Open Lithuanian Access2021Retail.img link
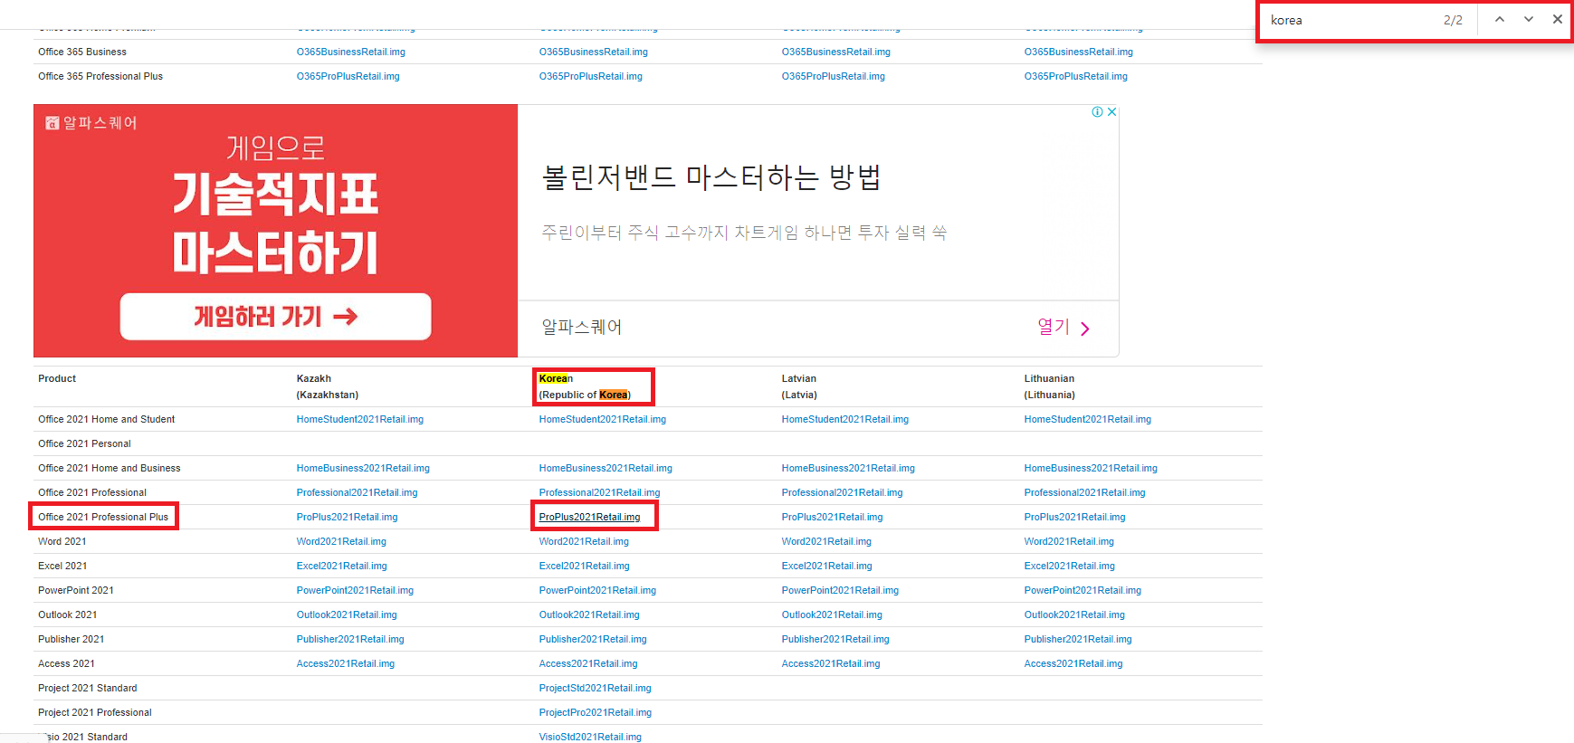Screen dimensions: 1574x743 pos(1073,663)
